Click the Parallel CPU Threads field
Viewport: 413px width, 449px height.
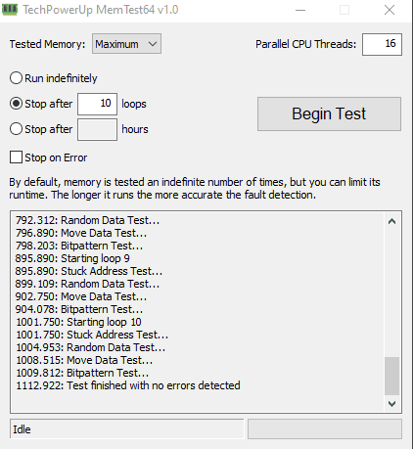(382, 44)
